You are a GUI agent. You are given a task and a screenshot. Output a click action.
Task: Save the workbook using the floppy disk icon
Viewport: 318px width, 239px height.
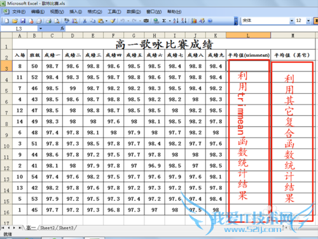(23, 21)
